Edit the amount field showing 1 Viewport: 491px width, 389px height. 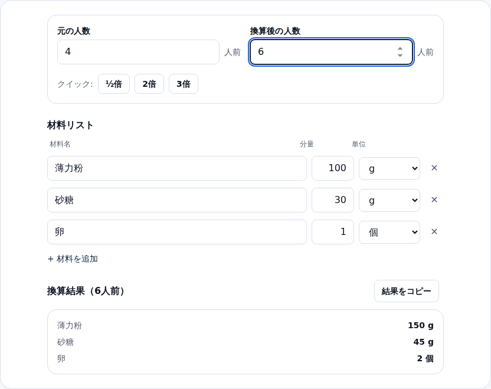pyautogui.click(x=333, y=232)
